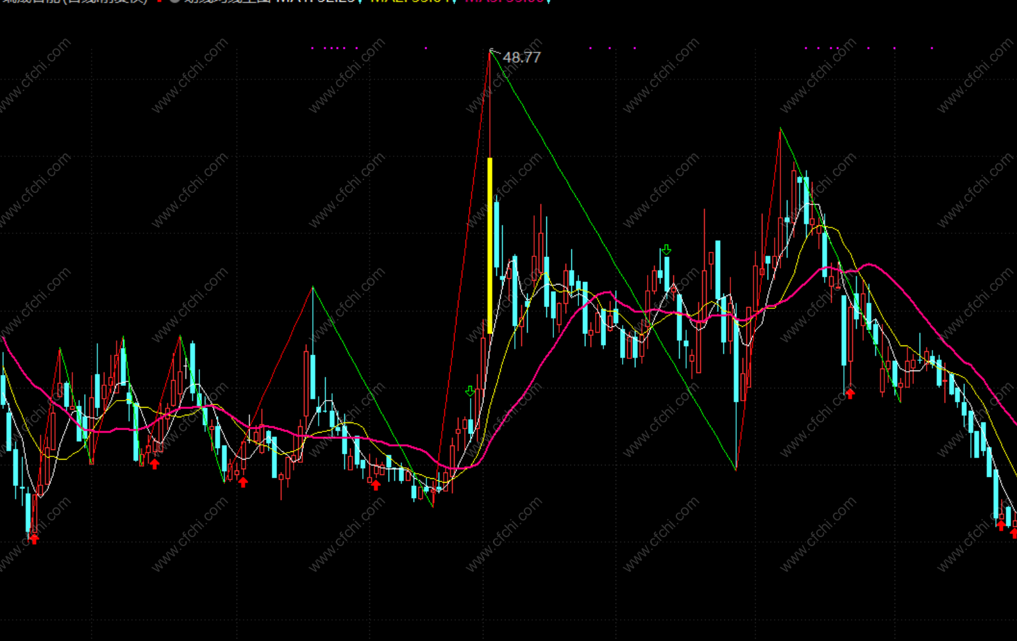Click the green down arrow left of yellow bar
1017x641 pixels.
[x=470, y=391]
